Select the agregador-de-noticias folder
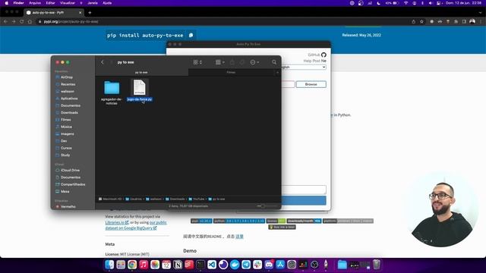The width and height of the screenshot is (486, 273). (112, 88)
